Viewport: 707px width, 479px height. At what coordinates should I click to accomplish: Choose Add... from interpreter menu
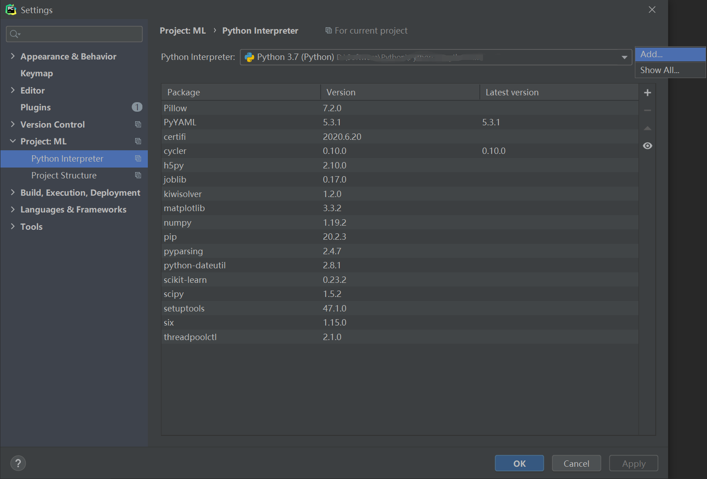click(670, 54)
